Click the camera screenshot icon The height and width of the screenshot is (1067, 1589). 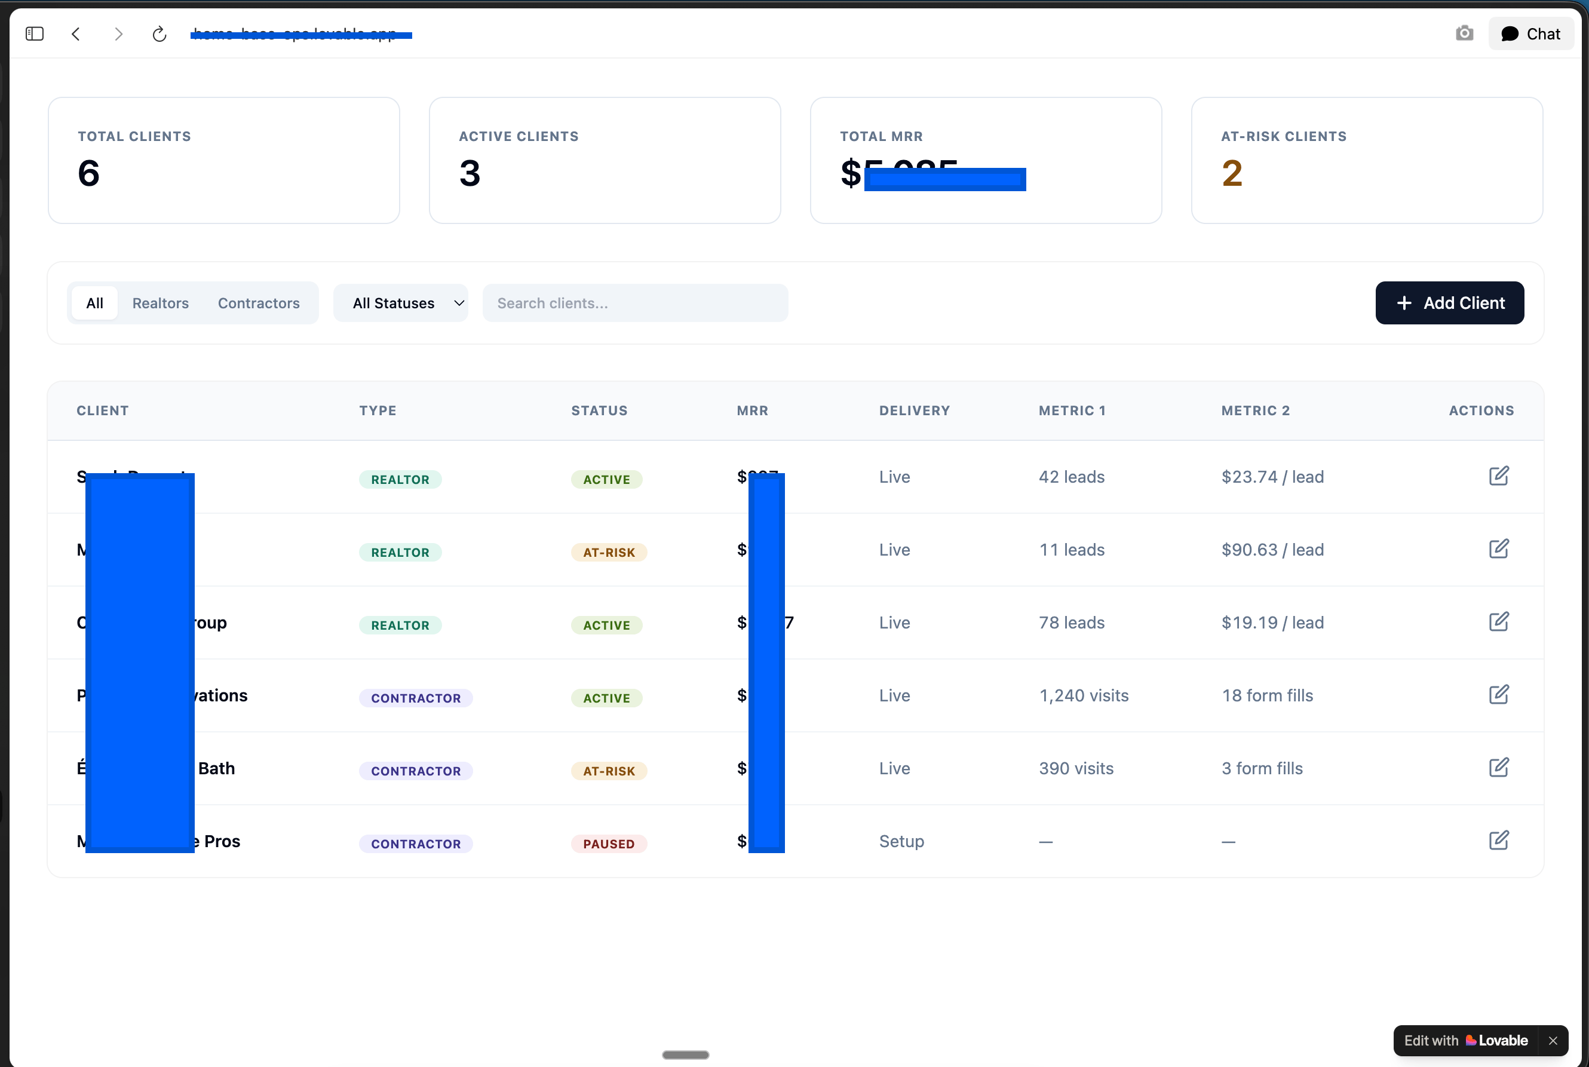(x=1464, y=33)
